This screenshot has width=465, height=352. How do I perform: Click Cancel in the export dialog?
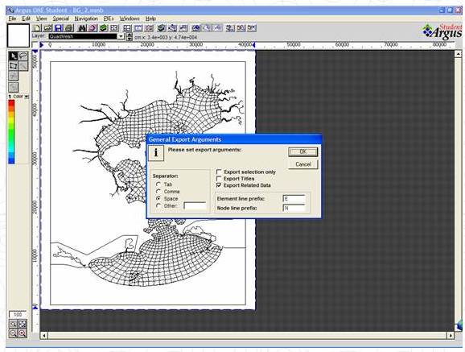coord(302,164)
